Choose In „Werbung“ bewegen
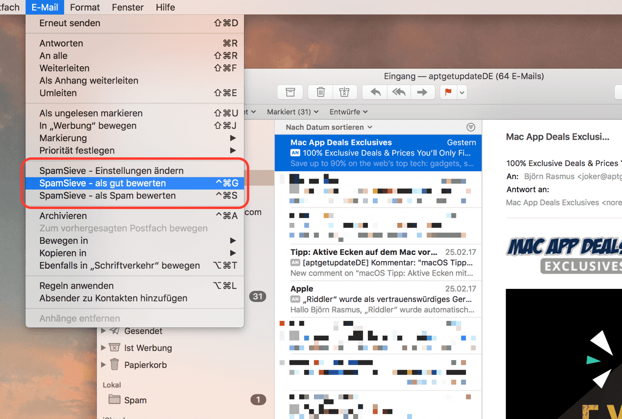The image size is (622, 419). pos(134,126)
